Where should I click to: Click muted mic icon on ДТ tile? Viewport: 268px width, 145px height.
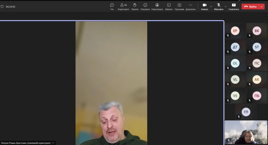(x=228, y=52)
